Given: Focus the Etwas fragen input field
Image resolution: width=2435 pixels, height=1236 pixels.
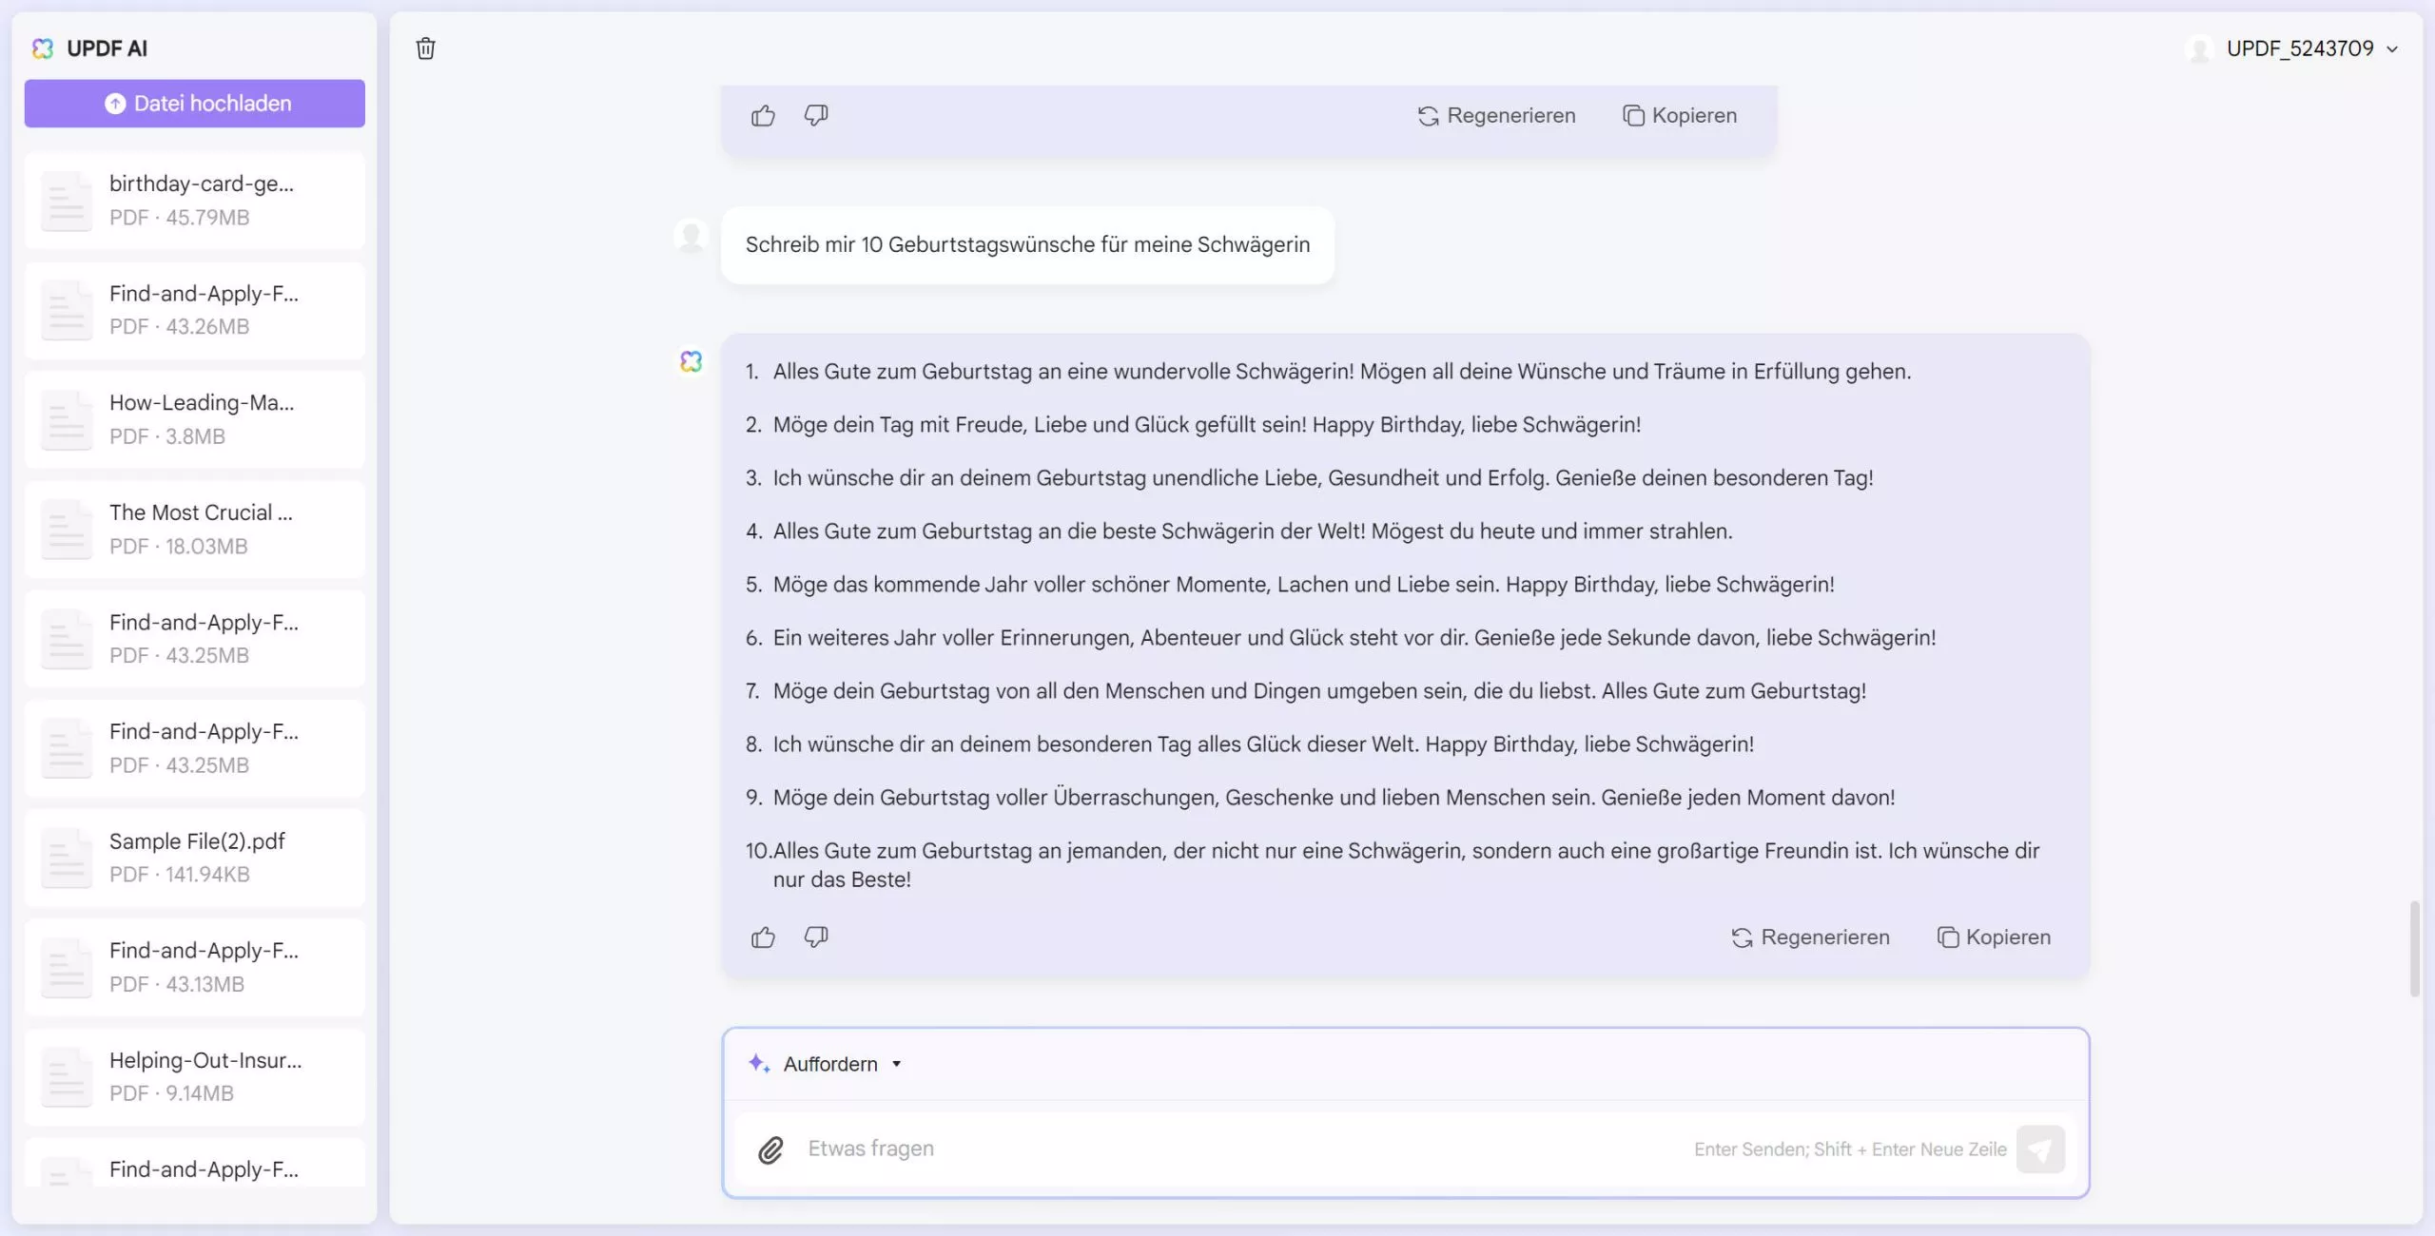Looking at the screenshot, I should (1237, 1149).
